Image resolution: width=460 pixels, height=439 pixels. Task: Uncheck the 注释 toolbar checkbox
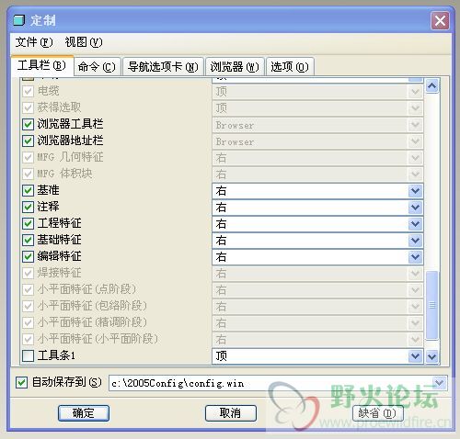(x=28, y=207)
